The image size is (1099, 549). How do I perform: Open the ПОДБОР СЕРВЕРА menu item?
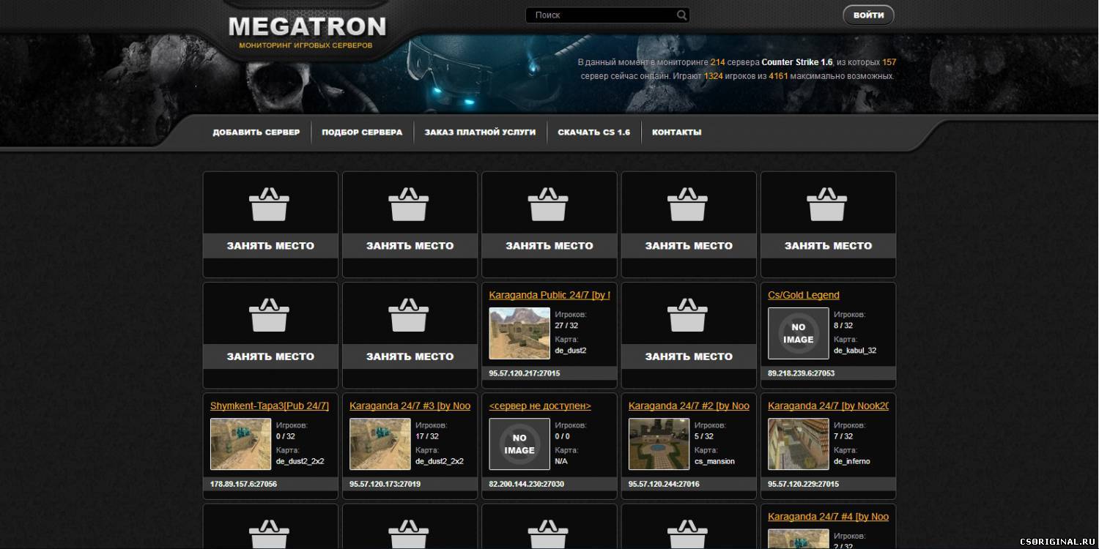362,132
